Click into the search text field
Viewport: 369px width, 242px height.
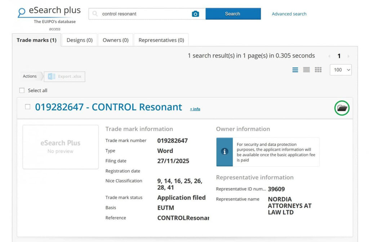pos(144,14)
